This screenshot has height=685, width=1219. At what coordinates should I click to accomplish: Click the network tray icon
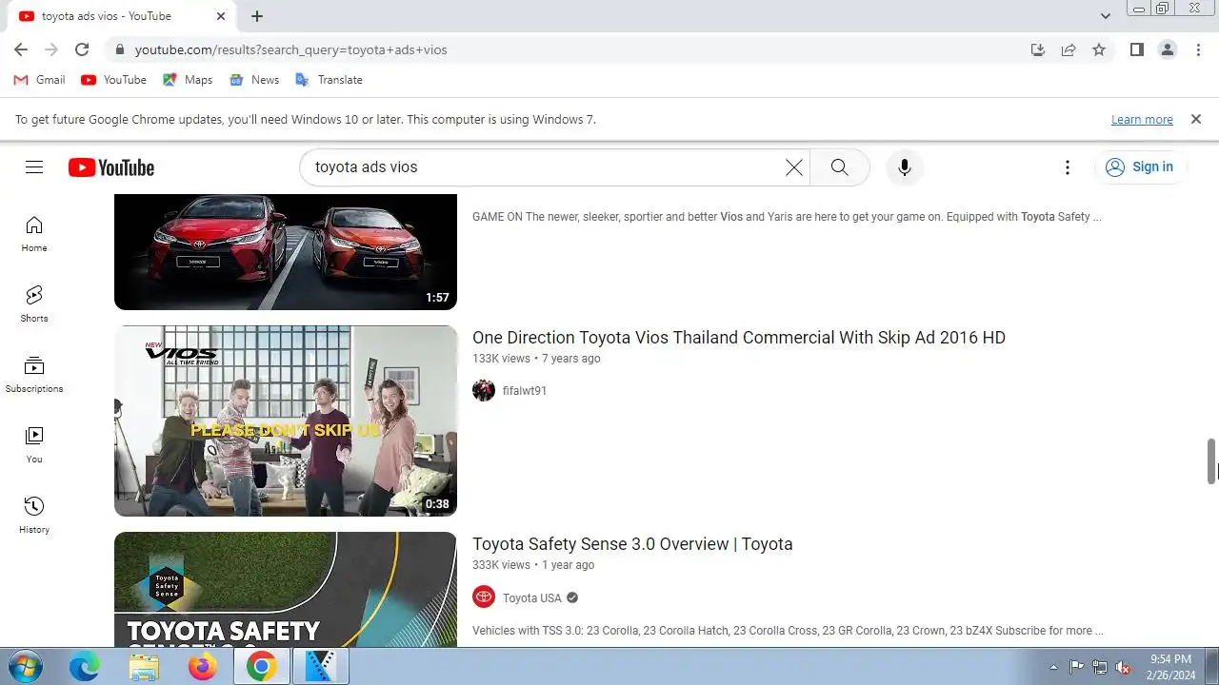pos(1100,667)
